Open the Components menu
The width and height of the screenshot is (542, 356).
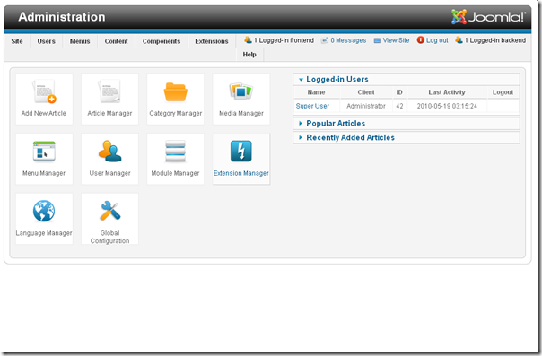pos(162,41)
